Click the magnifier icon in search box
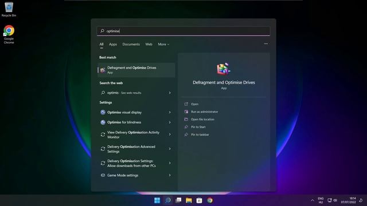367x206 pixels. [x=102, y=31]
